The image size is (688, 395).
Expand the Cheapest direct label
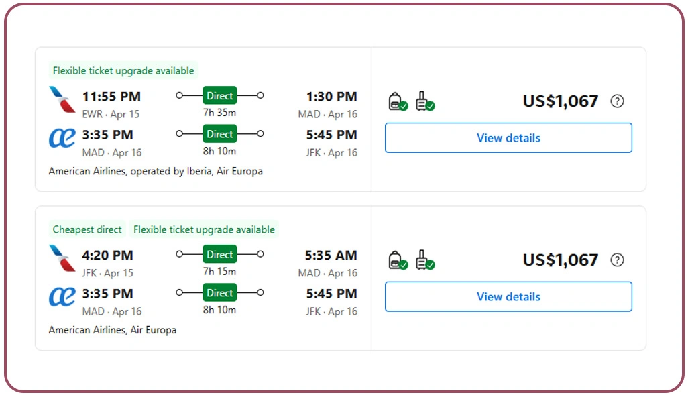pos(87,229)
